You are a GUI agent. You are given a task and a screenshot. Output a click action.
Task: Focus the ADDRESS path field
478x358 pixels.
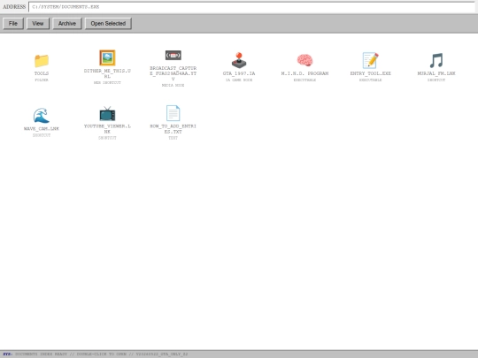pyautogui.click(x=251, y=7)
